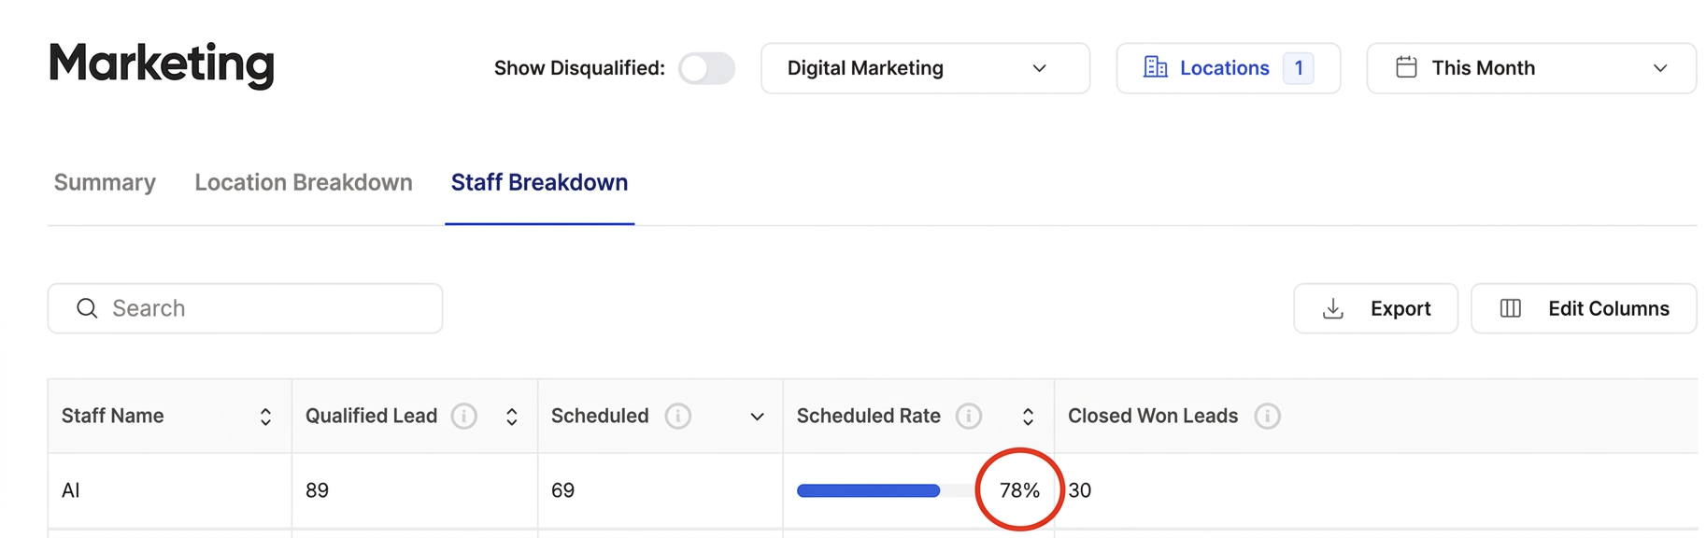Sort table by Staff Name arrows
Screen dimensions: 1706x538
[x=265, y=417]
